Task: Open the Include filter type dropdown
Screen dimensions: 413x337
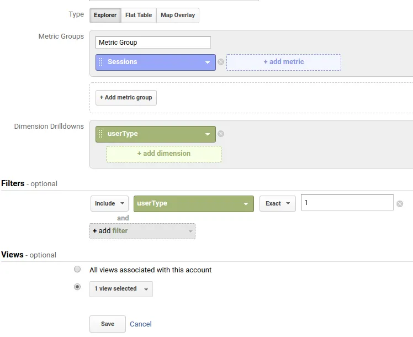Action: pos(109,203)
